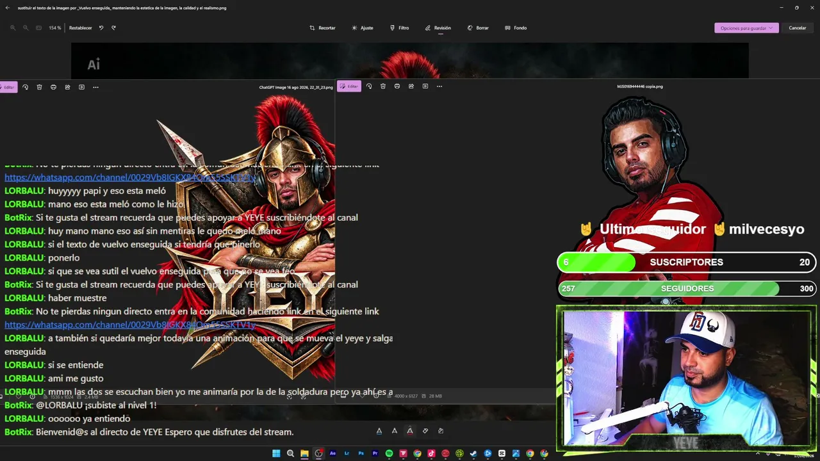Click the zoom in magnifier icon

[x=13, y=28]
